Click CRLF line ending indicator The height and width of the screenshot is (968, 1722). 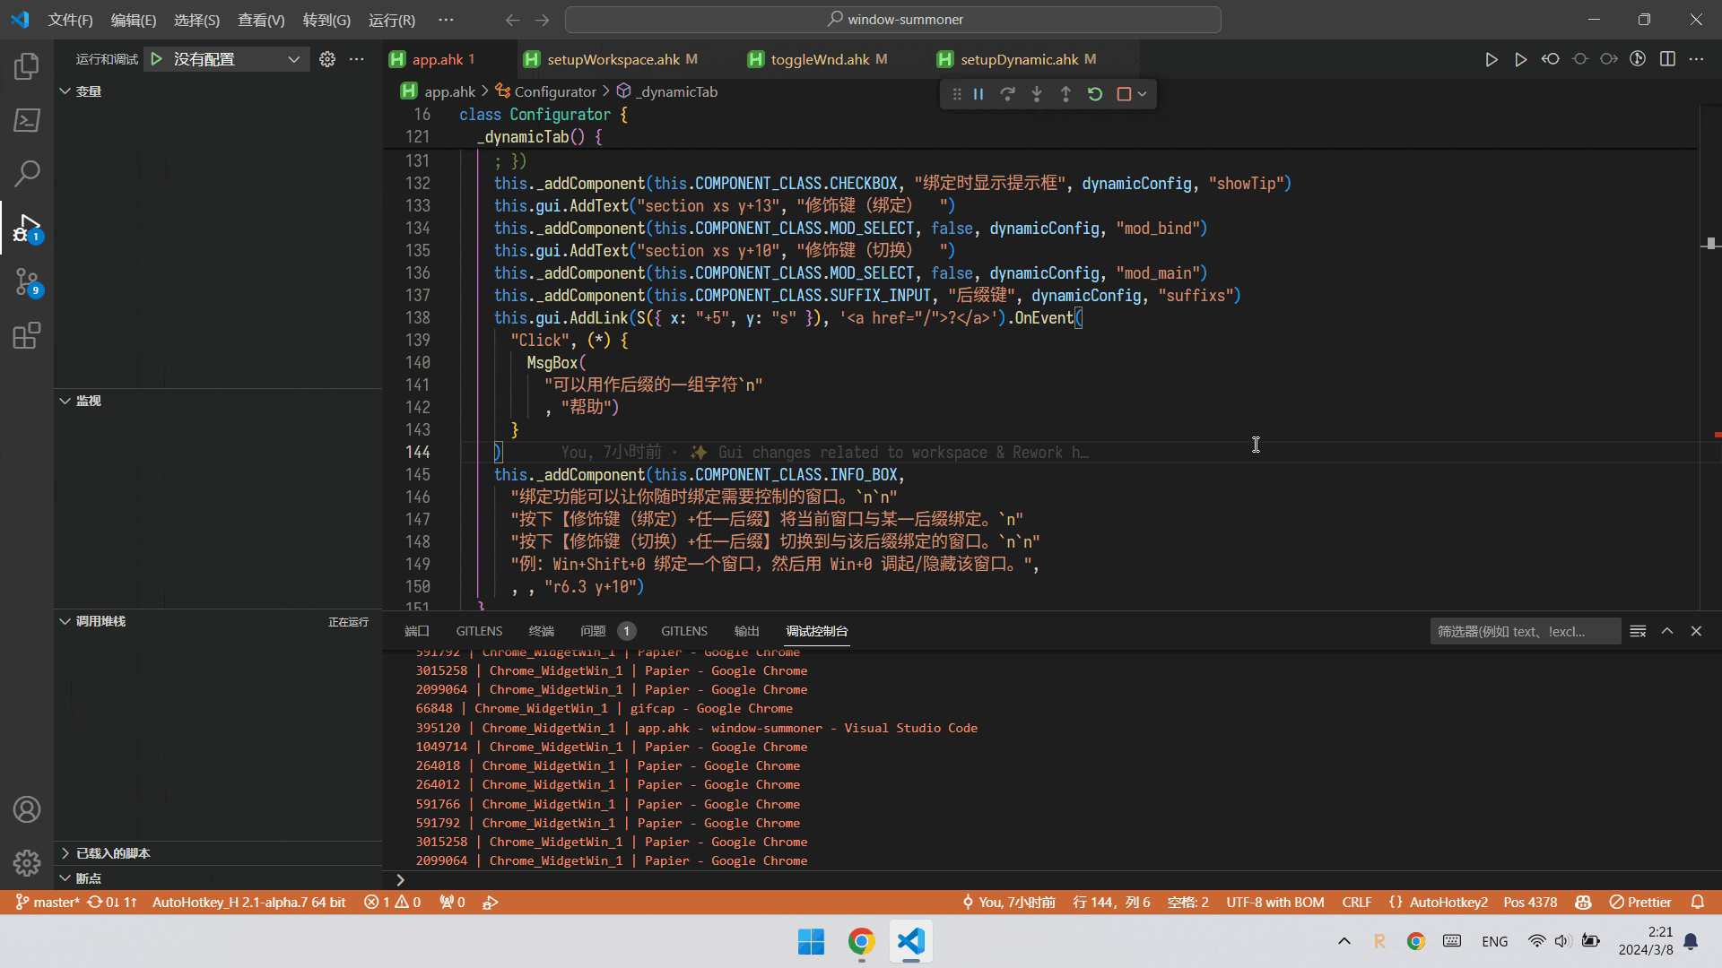(x=1356, y=902)
